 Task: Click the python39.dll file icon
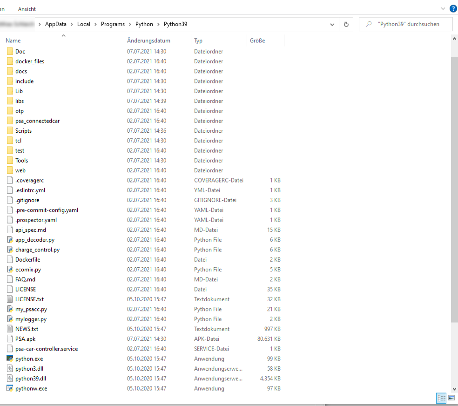click(x=10, y=379)
